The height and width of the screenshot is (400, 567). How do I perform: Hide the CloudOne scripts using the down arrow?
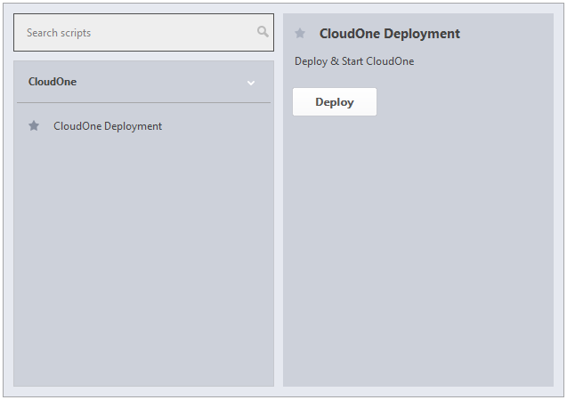251,83
